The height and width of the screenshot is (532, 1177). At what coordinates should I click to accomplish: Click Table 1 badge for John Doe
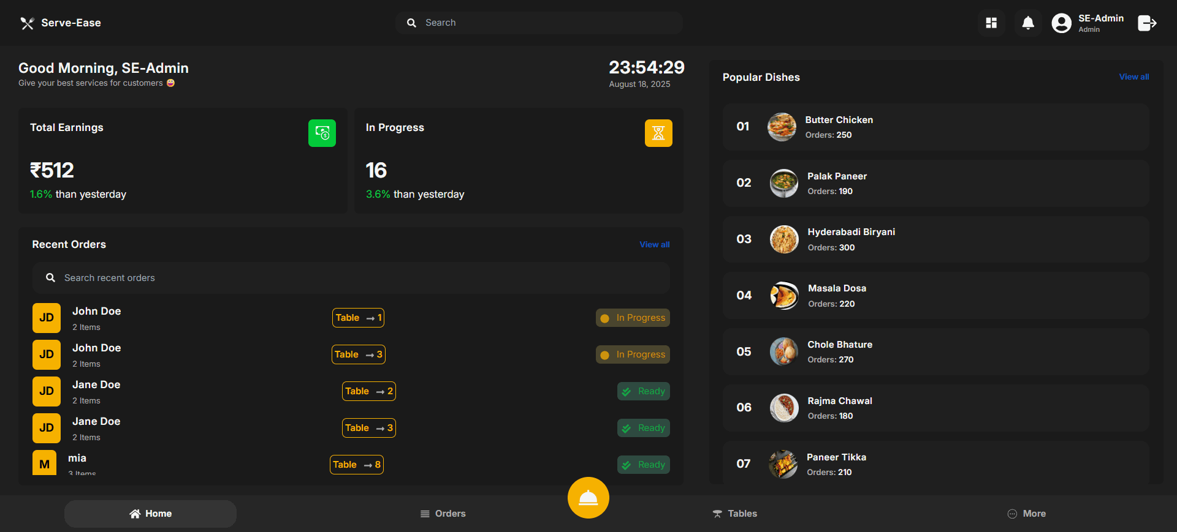358,318
